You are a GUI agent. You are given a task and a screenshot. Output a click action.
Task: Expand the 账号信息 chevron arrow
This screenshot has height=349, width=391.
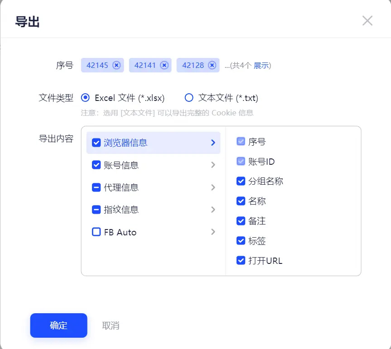click(x=213, y=165)
